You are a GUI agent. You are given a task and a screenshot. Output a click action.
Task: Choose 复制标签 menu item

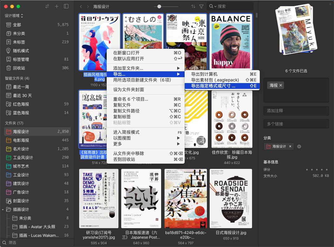pyautogui.click(x=145, y=117)
